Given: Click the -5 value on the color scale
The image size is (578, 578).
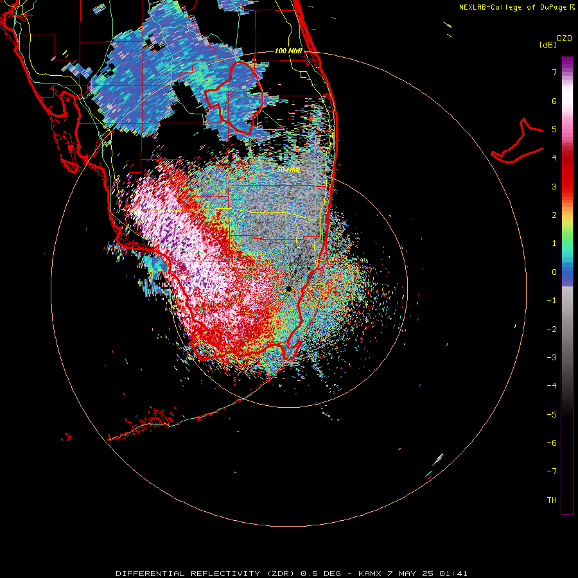Looking at the screenshot, I should click(x=552, y=415).
